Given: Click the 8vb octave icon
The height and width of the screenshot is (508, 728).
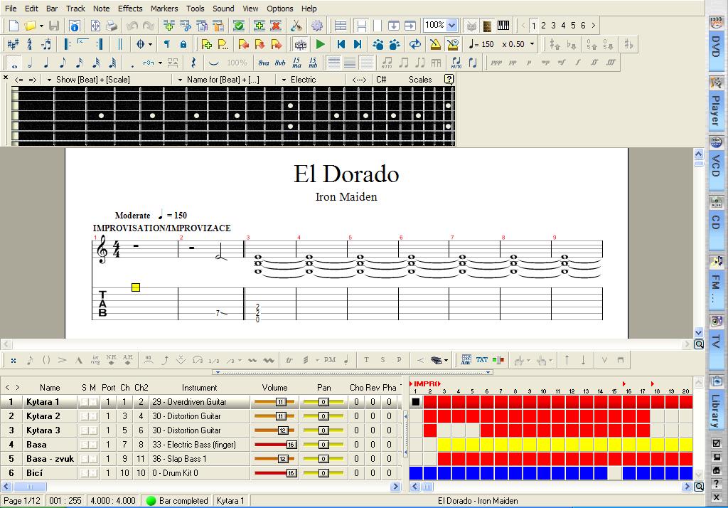Looking at the screenshot, I should tap(280, 63).
